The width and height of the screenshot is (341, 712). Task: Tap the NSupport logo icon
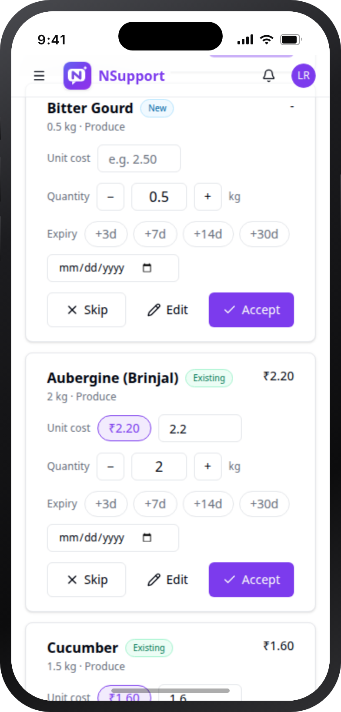click(x=77, y=76)
